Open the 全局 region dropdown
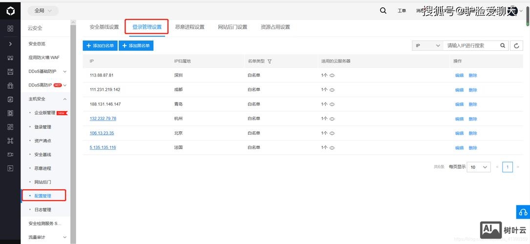 click(43, 11)
